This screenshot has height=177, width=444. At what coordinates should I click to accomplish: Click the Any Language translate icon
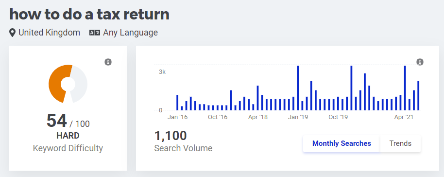pos(95,33)
